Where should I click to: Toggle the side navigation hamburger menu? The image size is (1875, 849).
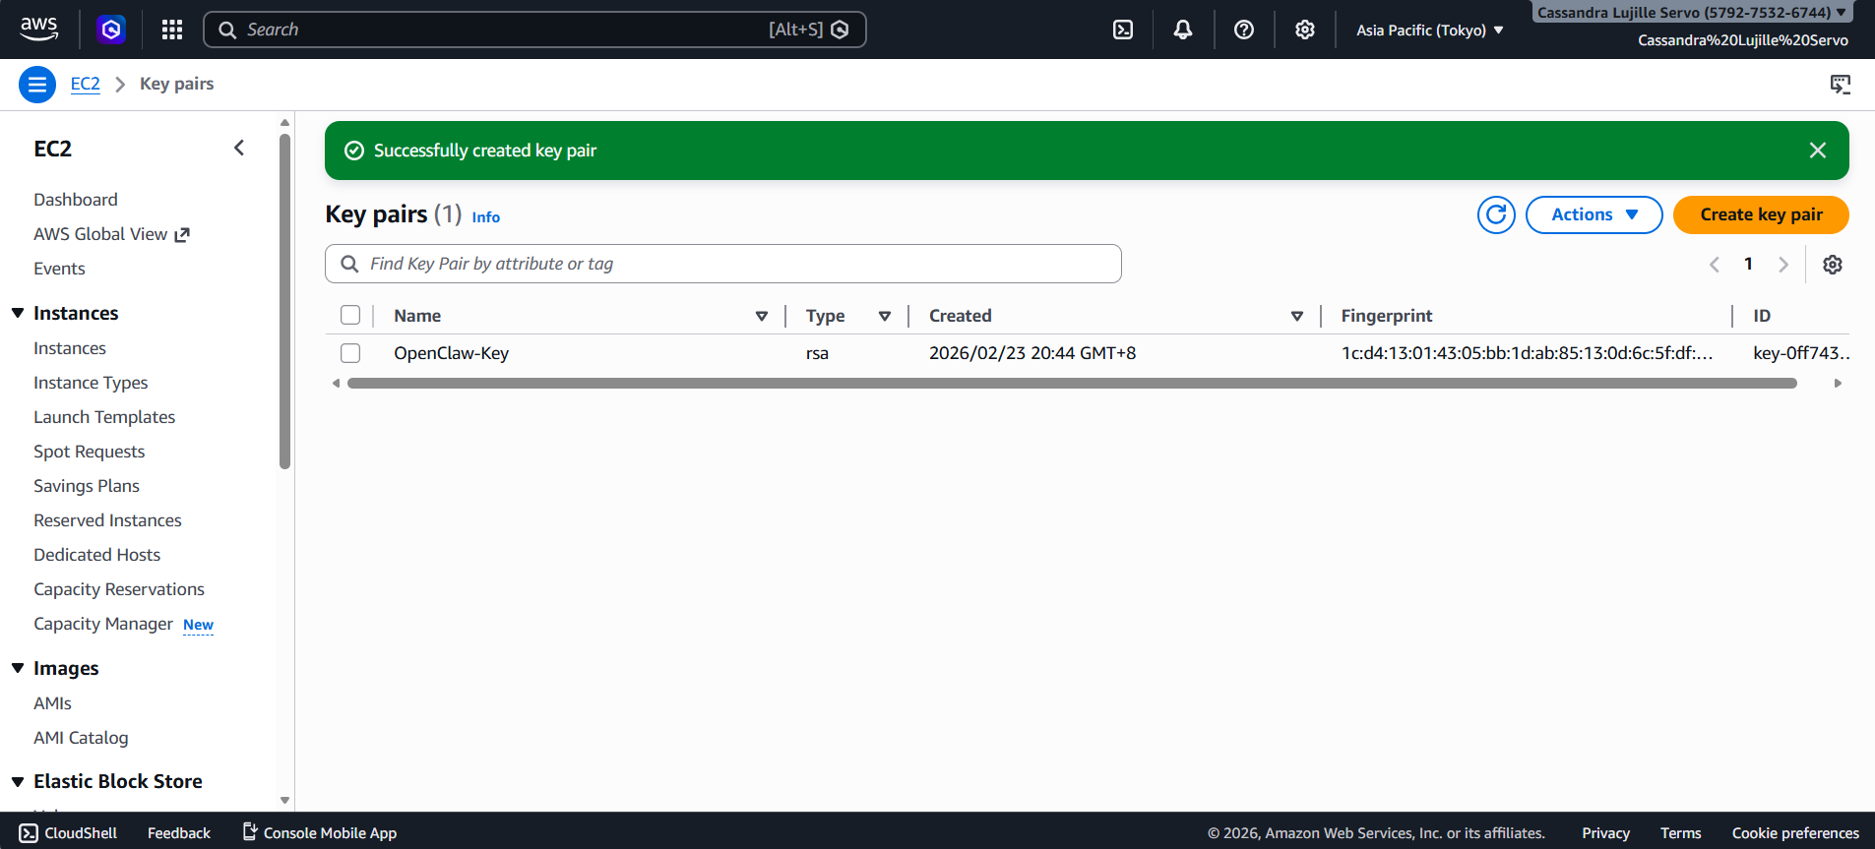click(x=37, y=85)
